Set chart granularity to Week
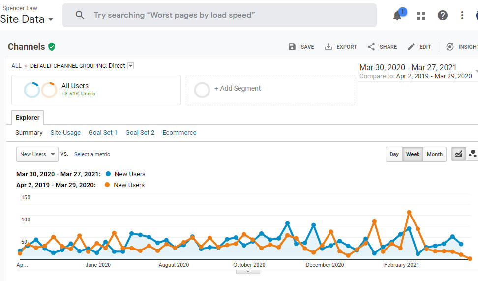Image resolution: width=478 pixels, height=281 pixels. 413,154
